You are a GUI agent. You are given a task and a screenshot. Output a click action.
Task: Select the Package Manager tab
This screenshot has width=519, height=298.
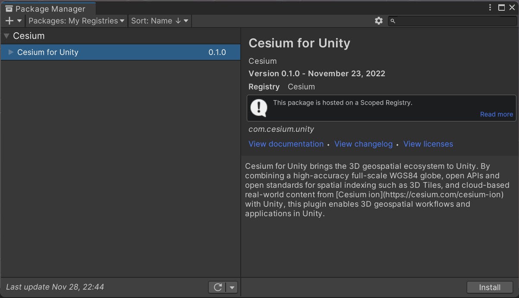[47, 9]
